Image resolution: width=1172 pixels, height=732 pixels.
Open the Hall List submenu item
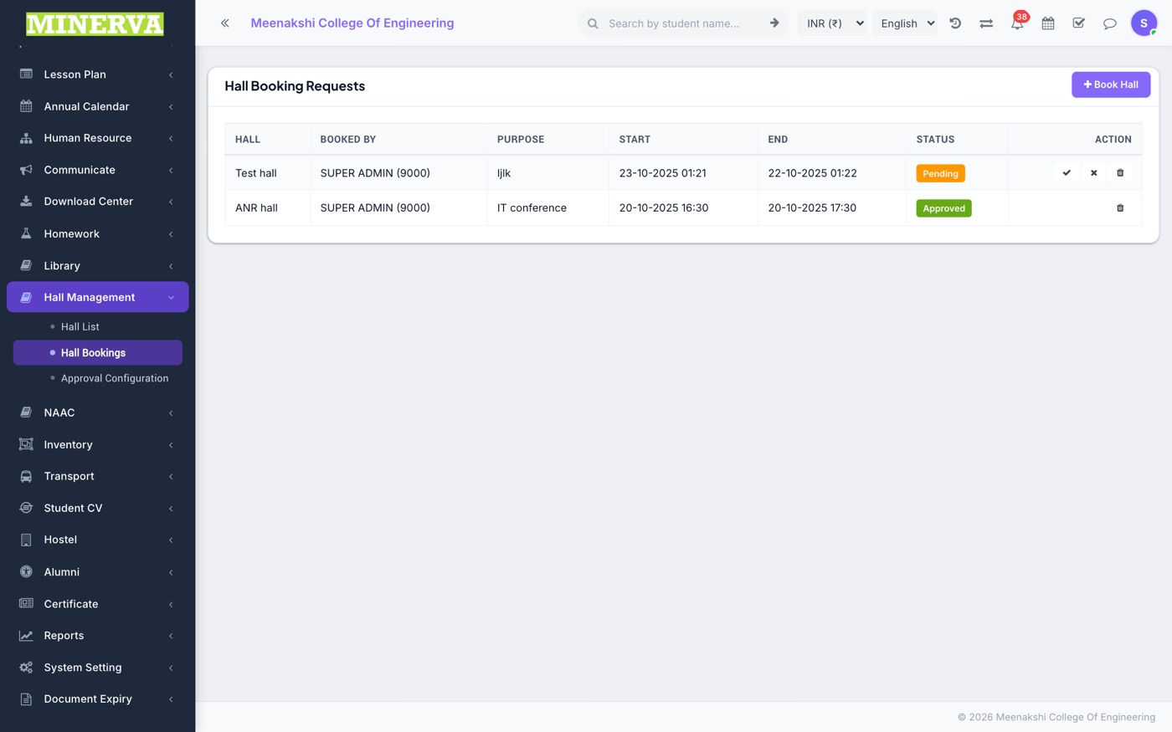[80, 327]
